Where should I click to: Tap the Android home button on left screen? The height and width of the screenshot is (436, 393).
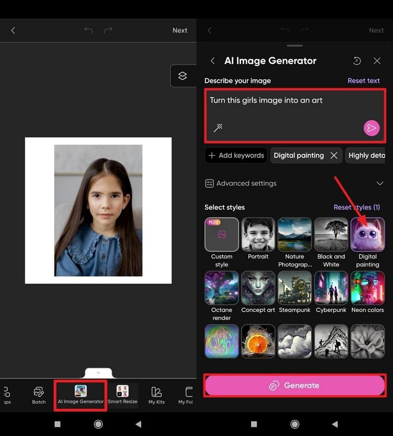(98, 424)
